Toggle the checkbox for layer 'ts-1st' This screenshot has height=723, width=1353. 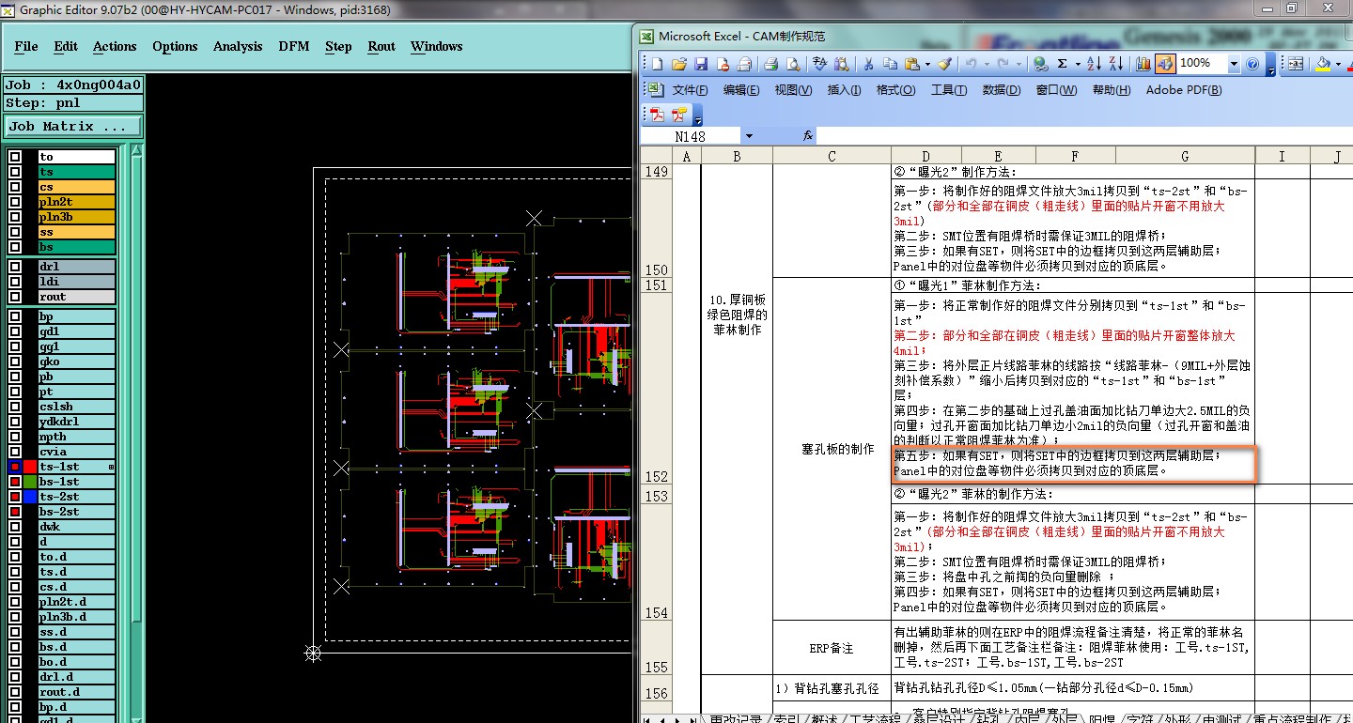pyautogui.click(x=15, y=467)
